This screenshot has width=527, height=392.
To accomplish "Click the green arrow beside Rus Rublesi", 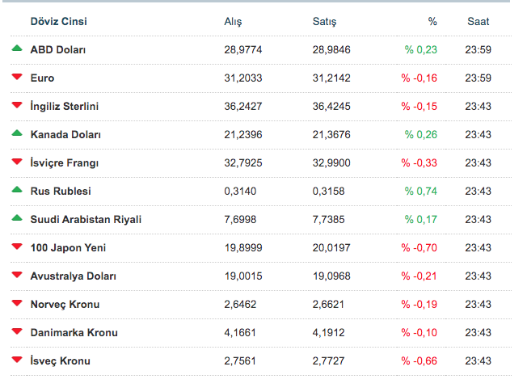I will coord(17,190).
